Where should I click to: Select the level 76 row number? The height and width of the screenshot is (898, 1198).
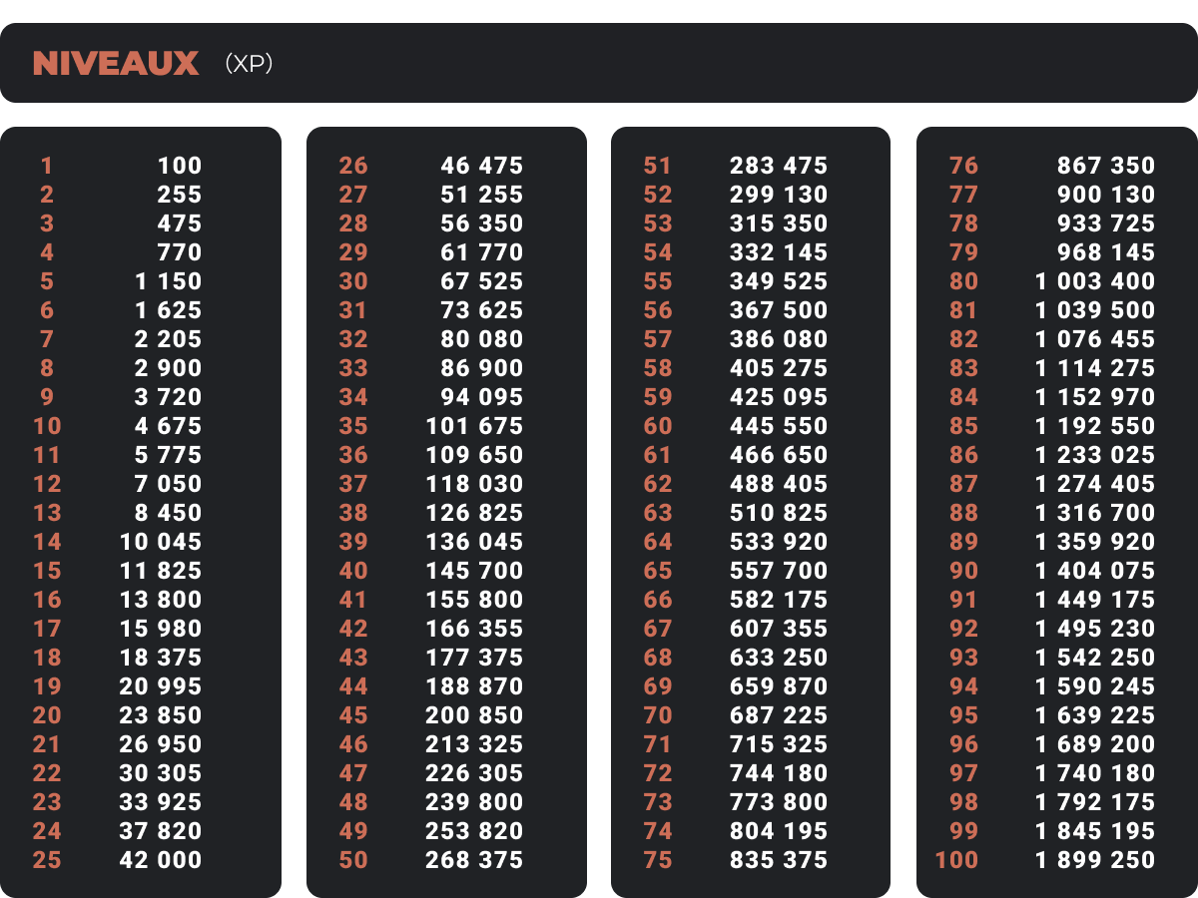pyautogui.click(x=963, y=166)
